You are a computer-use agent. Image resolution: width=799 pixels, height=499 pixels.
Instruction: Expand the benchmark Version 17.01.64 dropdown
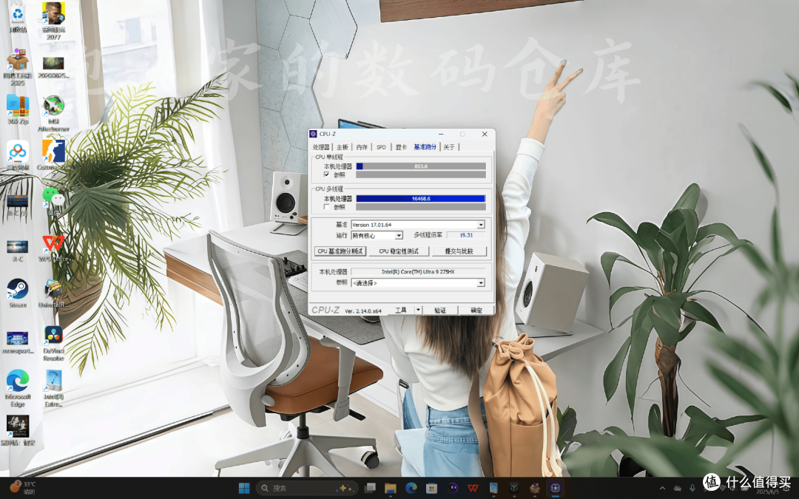pos(481,225)
